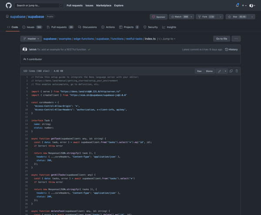Open the GitHub home logo
261x215 pixels.
(x=9, y=5)
